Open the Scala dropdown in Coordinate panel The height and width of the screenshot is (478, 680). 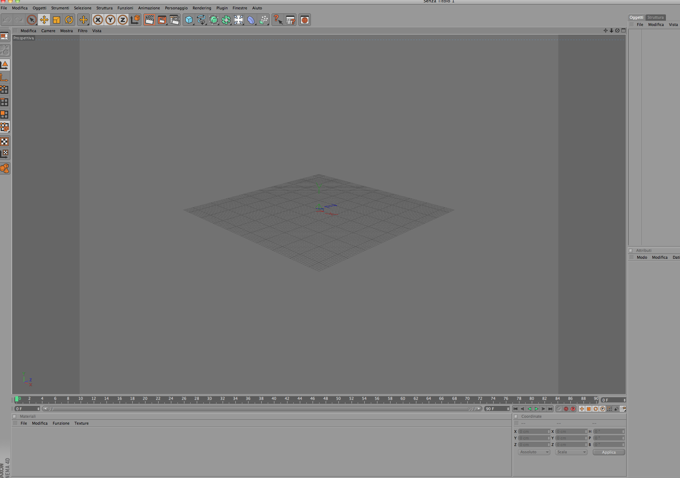click(571, 452)
